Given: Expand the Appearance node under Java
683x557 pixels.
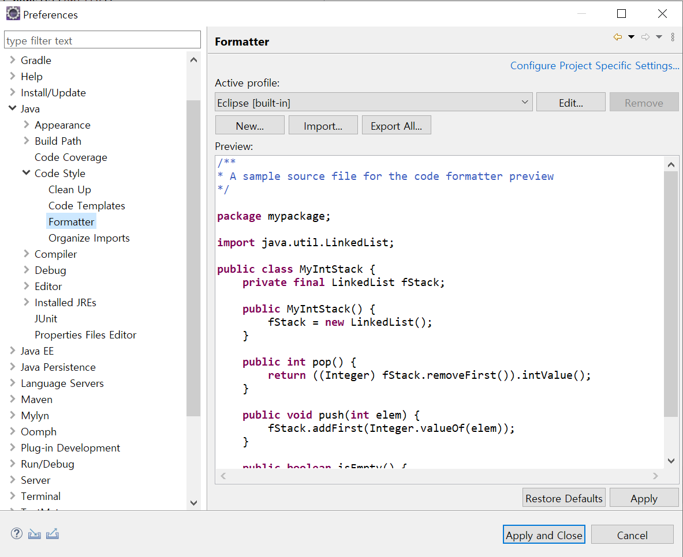Looking at the screenshot, I should coord(27,125).
